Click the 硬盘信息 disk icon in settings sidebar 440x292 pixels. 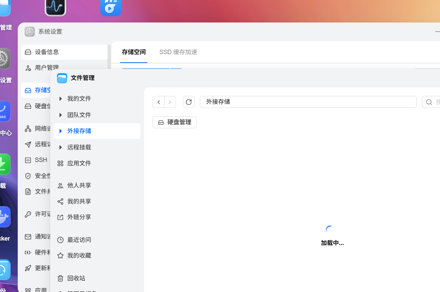point(28,106)
